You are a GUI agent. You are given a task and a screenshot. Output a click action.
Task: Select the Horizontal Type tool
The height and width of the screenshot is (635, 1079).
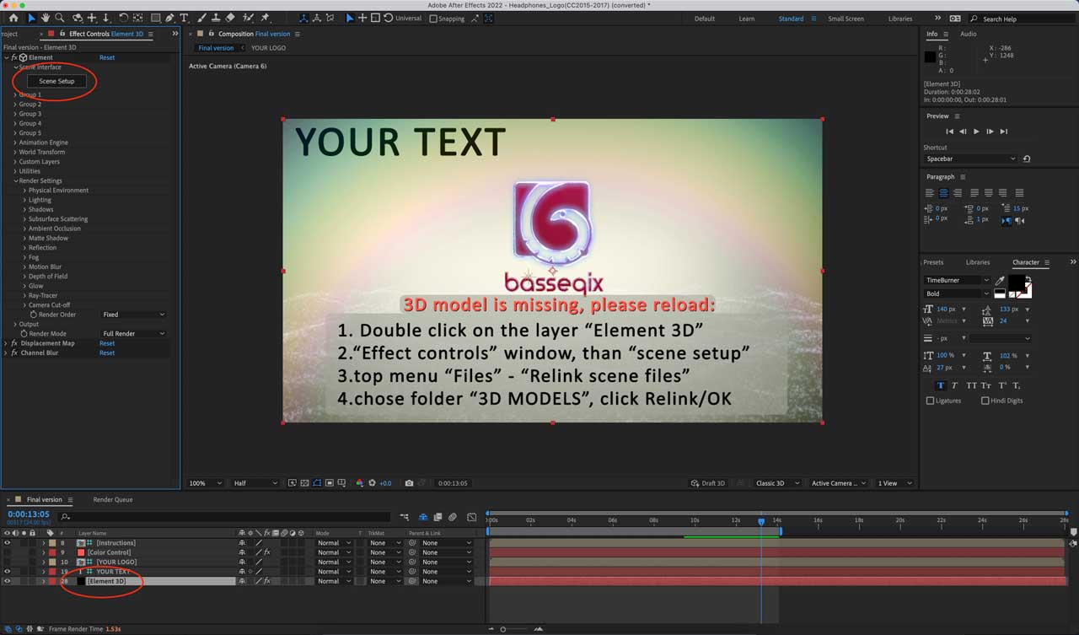185,18
